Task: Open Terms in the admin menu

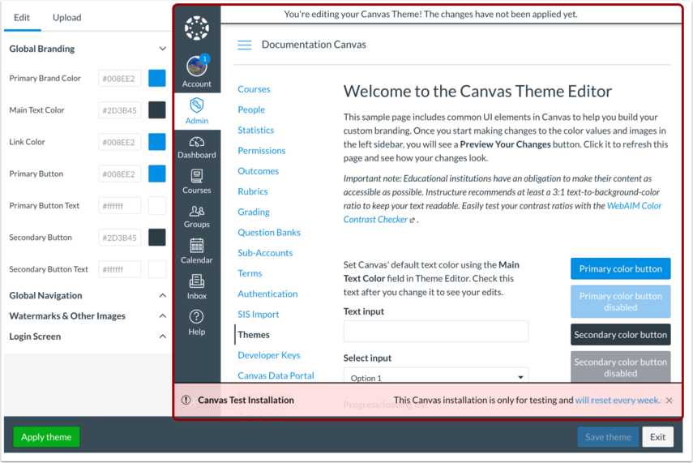Action: click(x=250, y=273)
